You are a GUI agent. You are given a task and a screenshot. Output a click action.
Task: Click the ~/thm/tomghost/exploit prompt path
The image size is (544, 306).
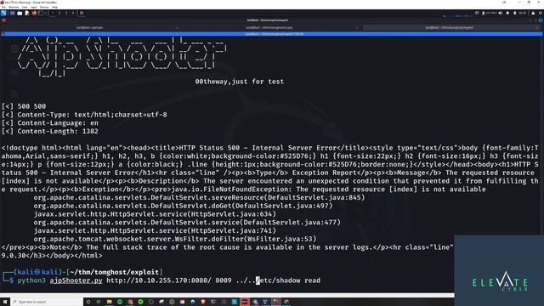click(x=115, y=272)
